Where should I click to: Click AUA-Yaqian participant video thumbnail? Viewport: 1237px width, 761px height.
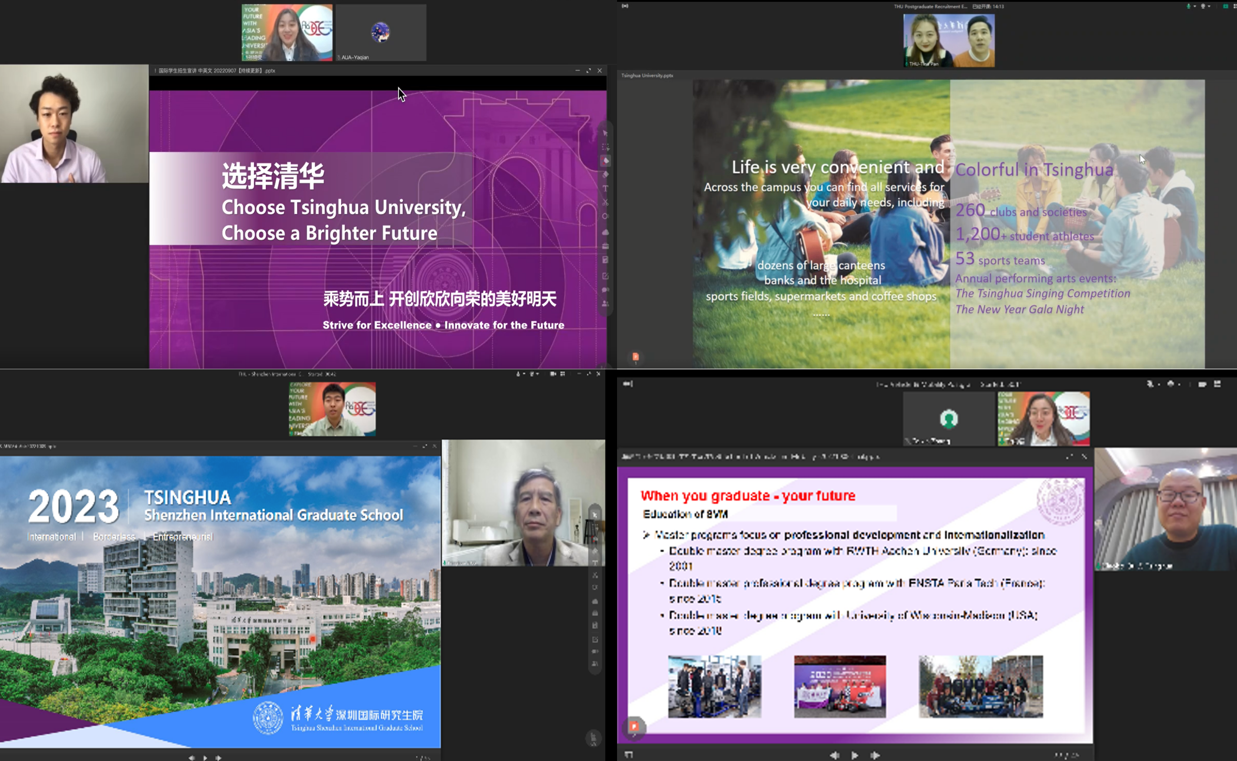[381, 33]
